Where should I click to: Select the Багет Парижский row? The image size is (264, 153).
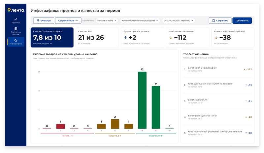(x=217, y=101)
